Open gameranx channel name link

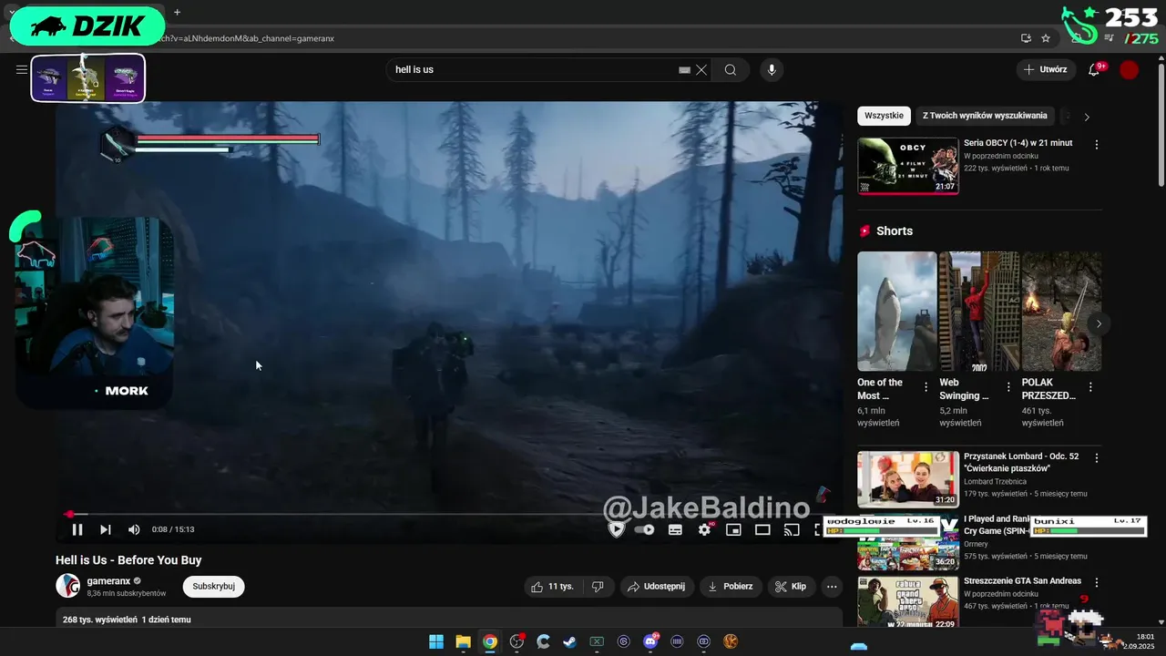click(108, 581)
